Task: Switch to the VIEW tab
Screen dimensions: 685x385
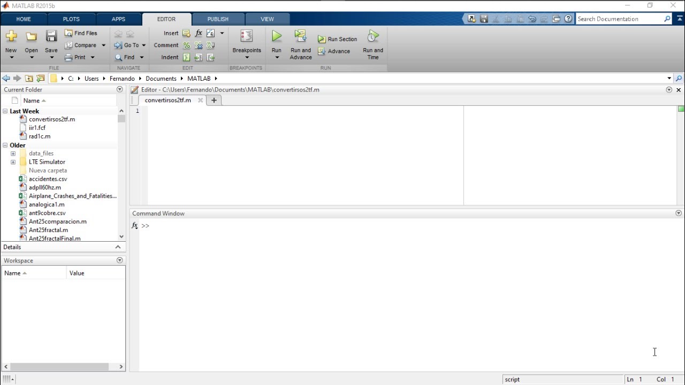Action: point(267,19)
